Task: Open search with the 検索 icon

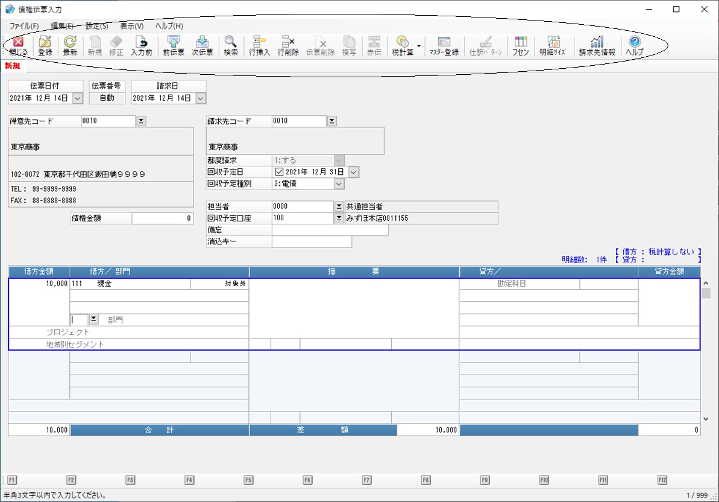Action: [x=231, y=46]
